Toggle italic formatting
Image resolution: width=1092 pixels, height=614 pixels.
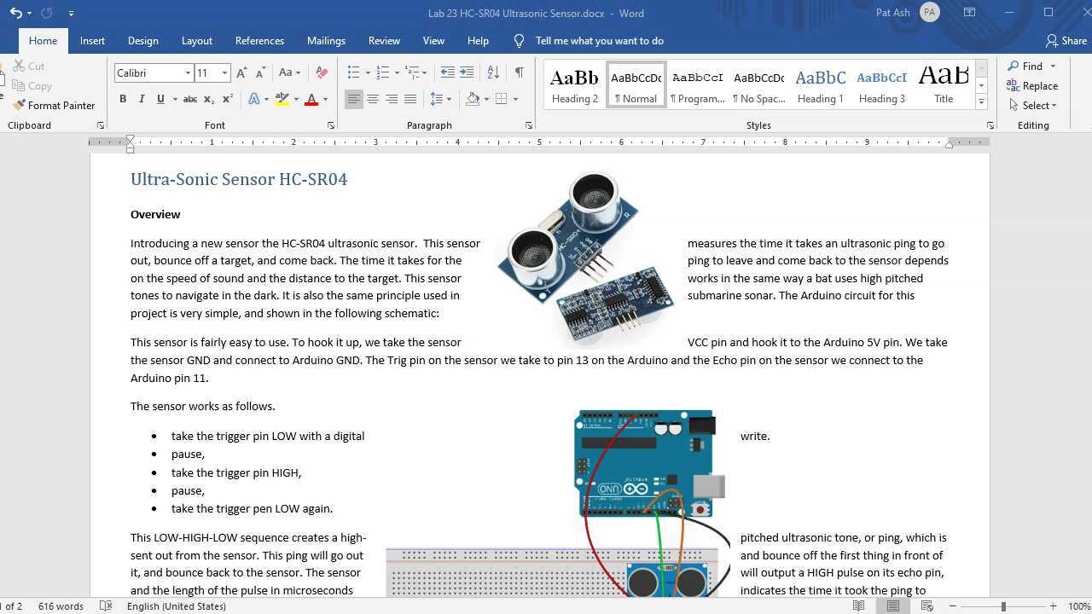[142, 99]
